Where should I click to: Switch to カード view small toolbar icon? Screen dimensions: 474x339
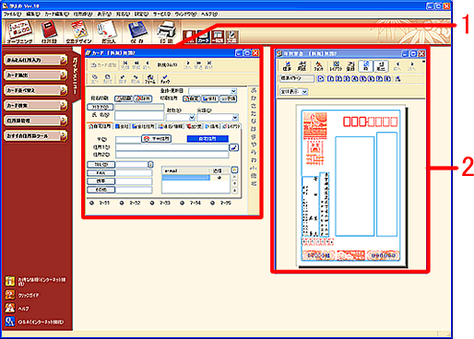[x=204, y=37]
